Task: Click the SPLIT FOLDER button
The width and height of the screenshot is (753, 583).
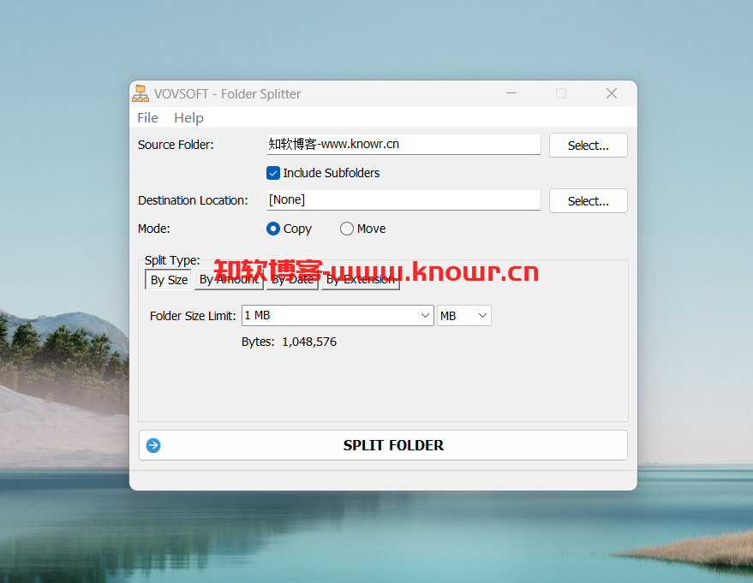Action: (383, 445)
